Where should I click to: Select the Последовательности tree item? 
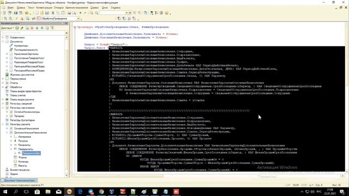[26, 50]
